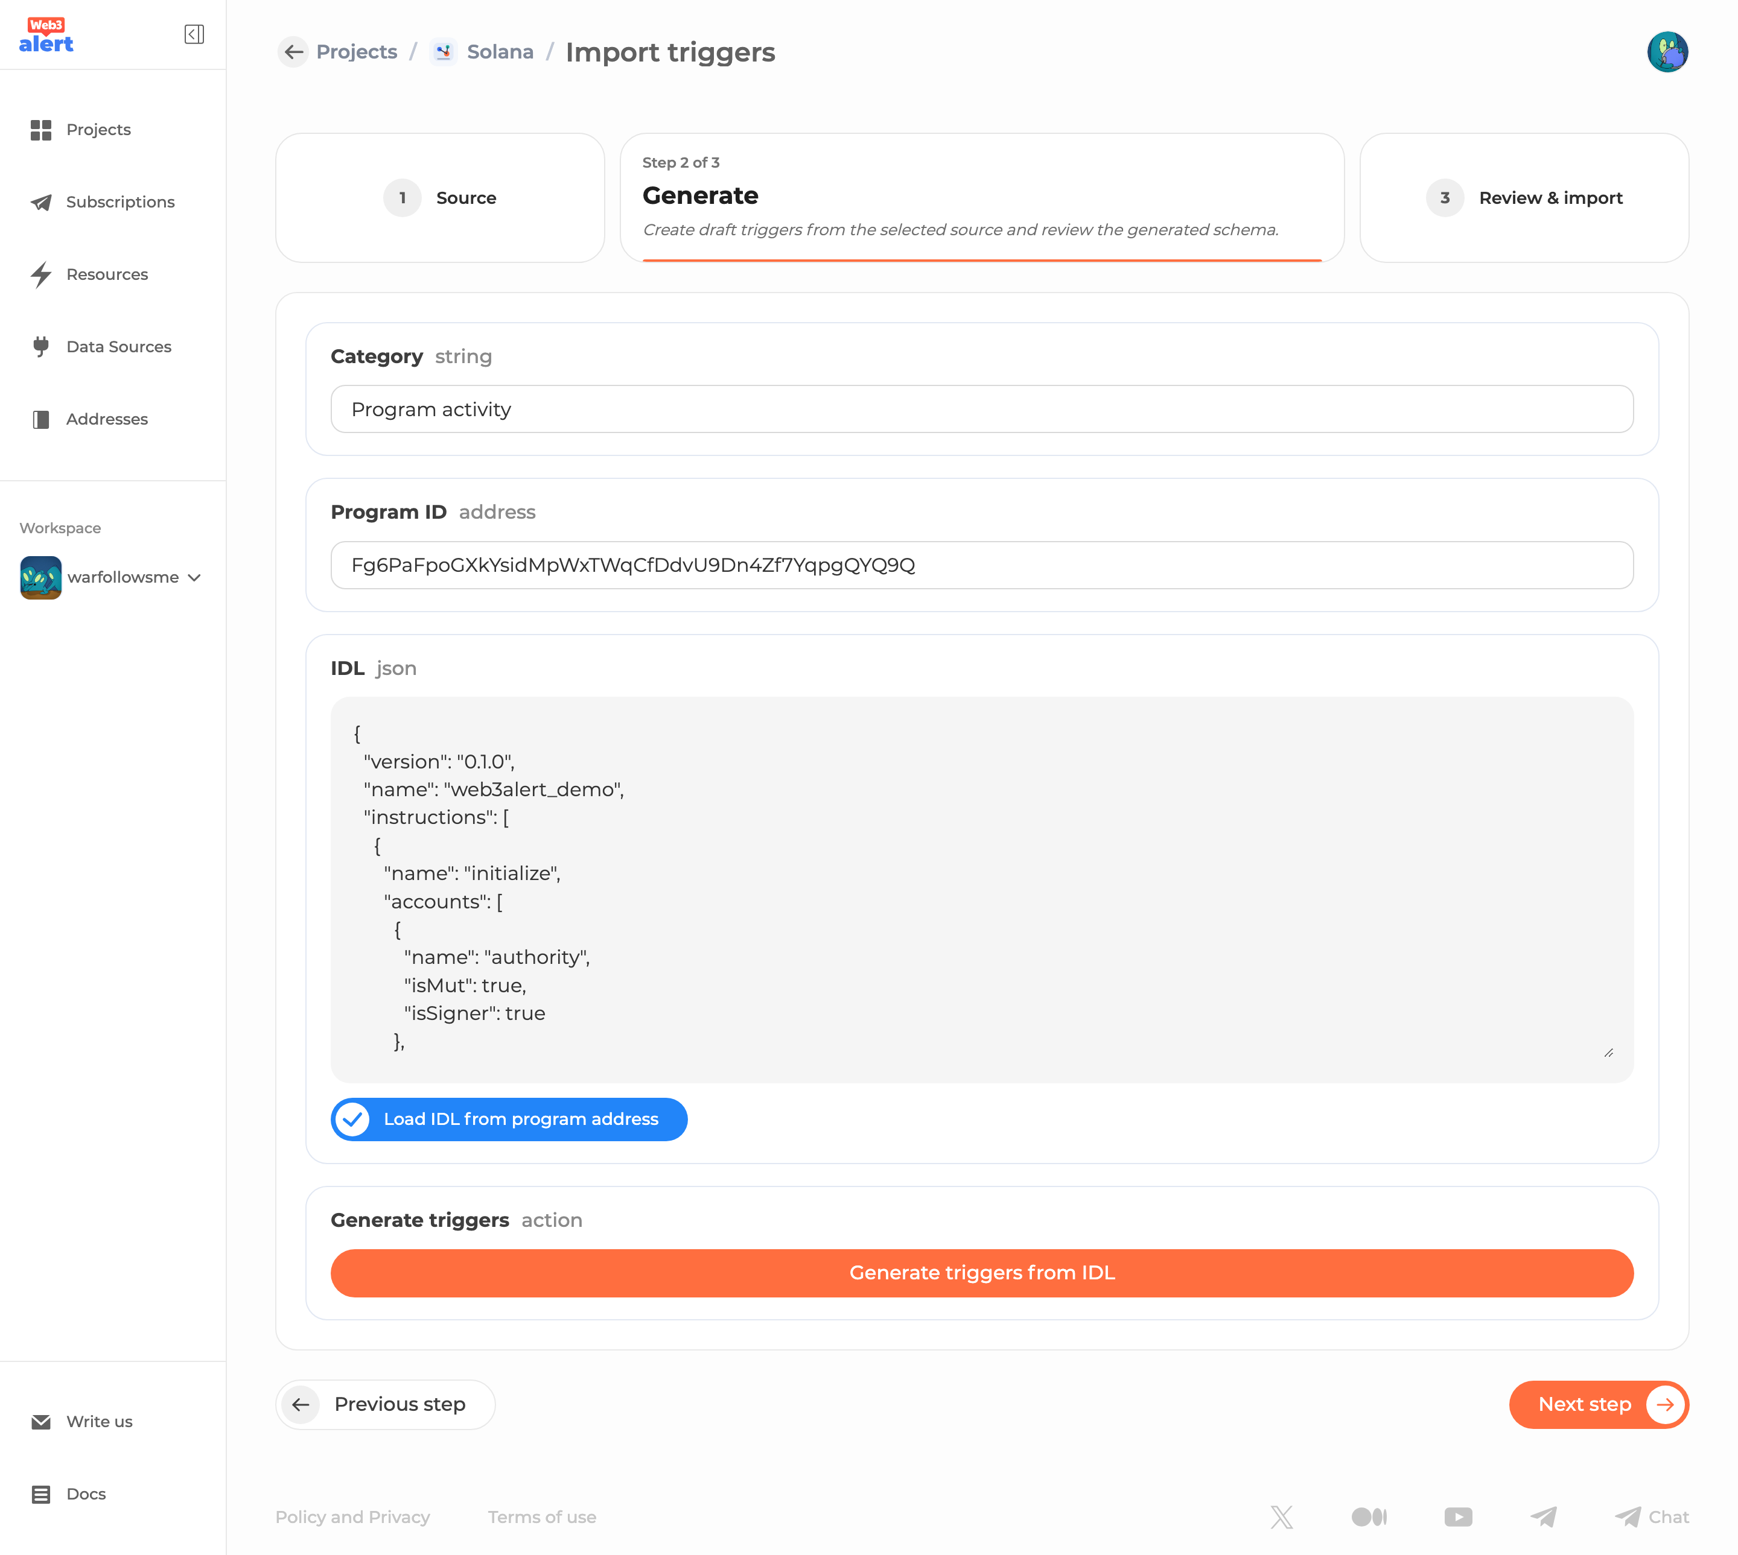Go to step 1 Source

tap(441, 198)
